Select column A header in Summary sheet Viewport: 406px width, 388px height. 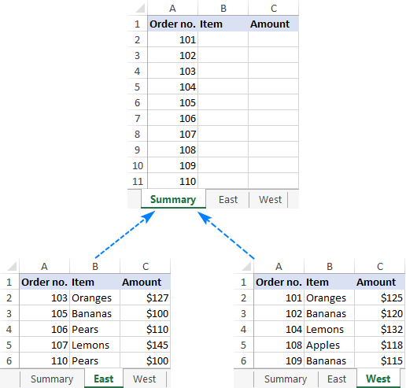point(172,8)
